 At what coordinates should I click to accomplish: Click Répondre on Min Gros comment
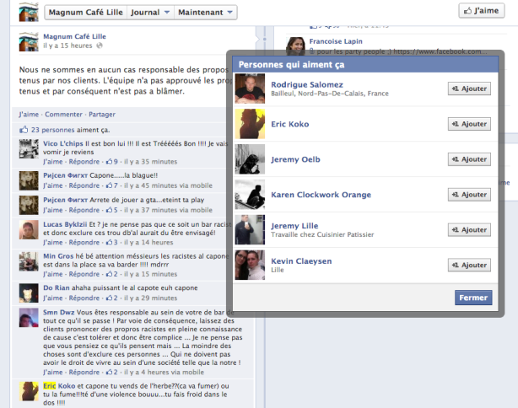pyautogui.click(x=84, y=274)
